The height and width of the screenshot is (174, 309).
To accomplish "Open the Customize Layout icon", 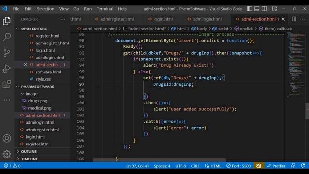I will click(x=274, y=9).
